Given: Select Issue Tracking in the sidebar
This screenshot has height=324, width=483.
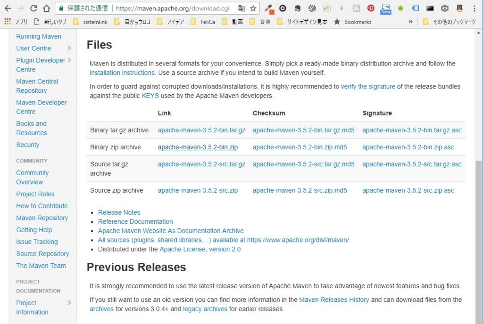Looking at the screenshot, I should (37, 242).
